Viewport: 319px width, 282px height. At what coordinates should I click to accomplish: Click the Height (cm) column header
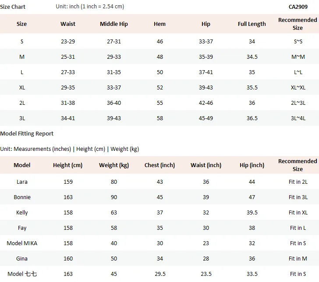tap(68, 165)
